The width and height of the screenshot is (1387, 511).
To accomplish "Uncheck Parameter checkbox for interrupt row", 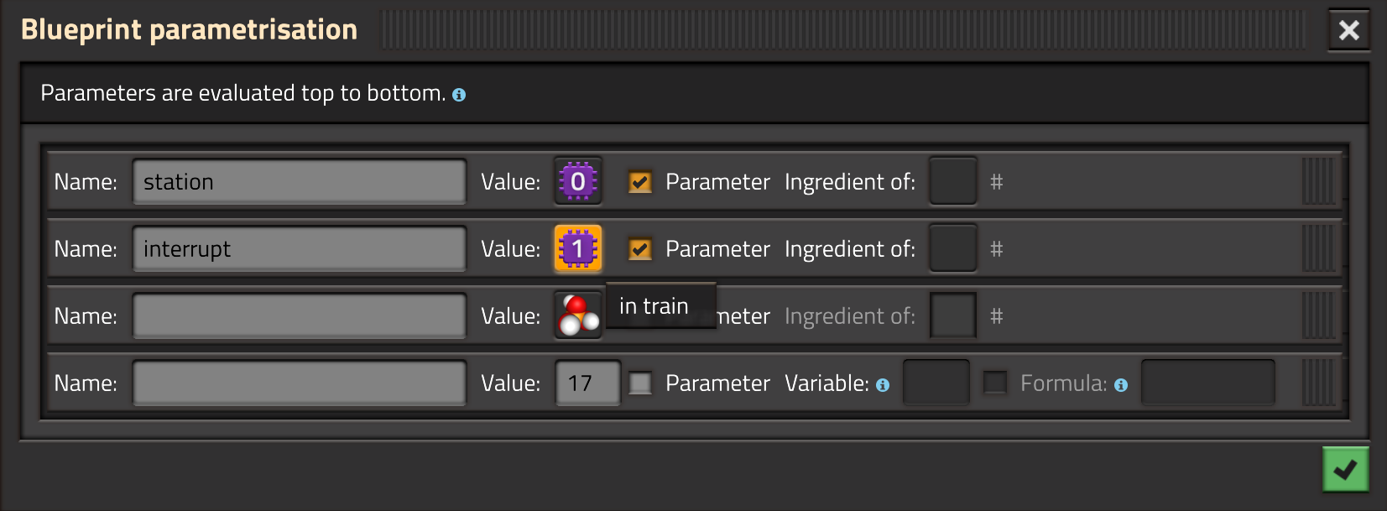I will point(640,249).
